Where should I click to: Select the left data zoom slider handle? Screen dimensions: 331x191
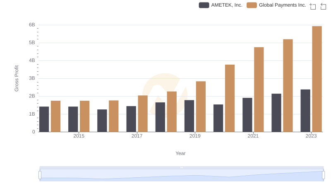(x=40, y=175)
